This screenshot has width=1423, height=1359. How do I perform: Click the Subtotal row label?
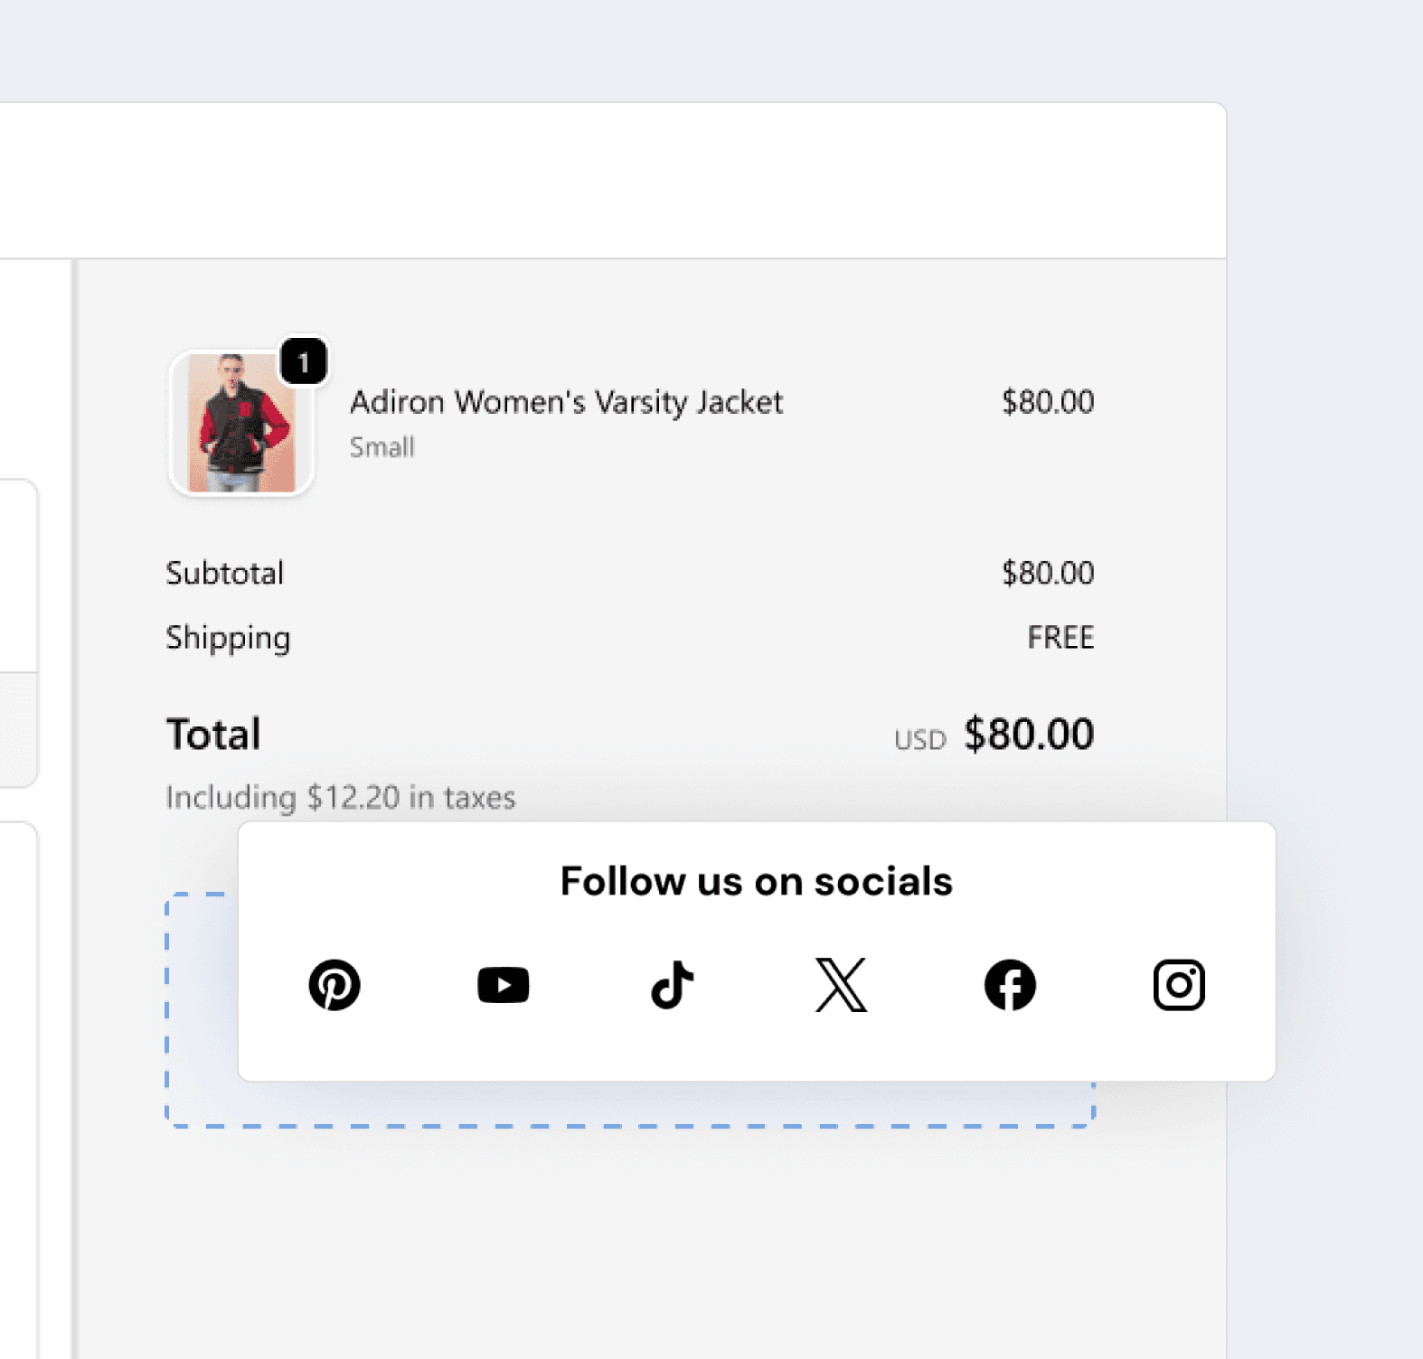[225, 573]
